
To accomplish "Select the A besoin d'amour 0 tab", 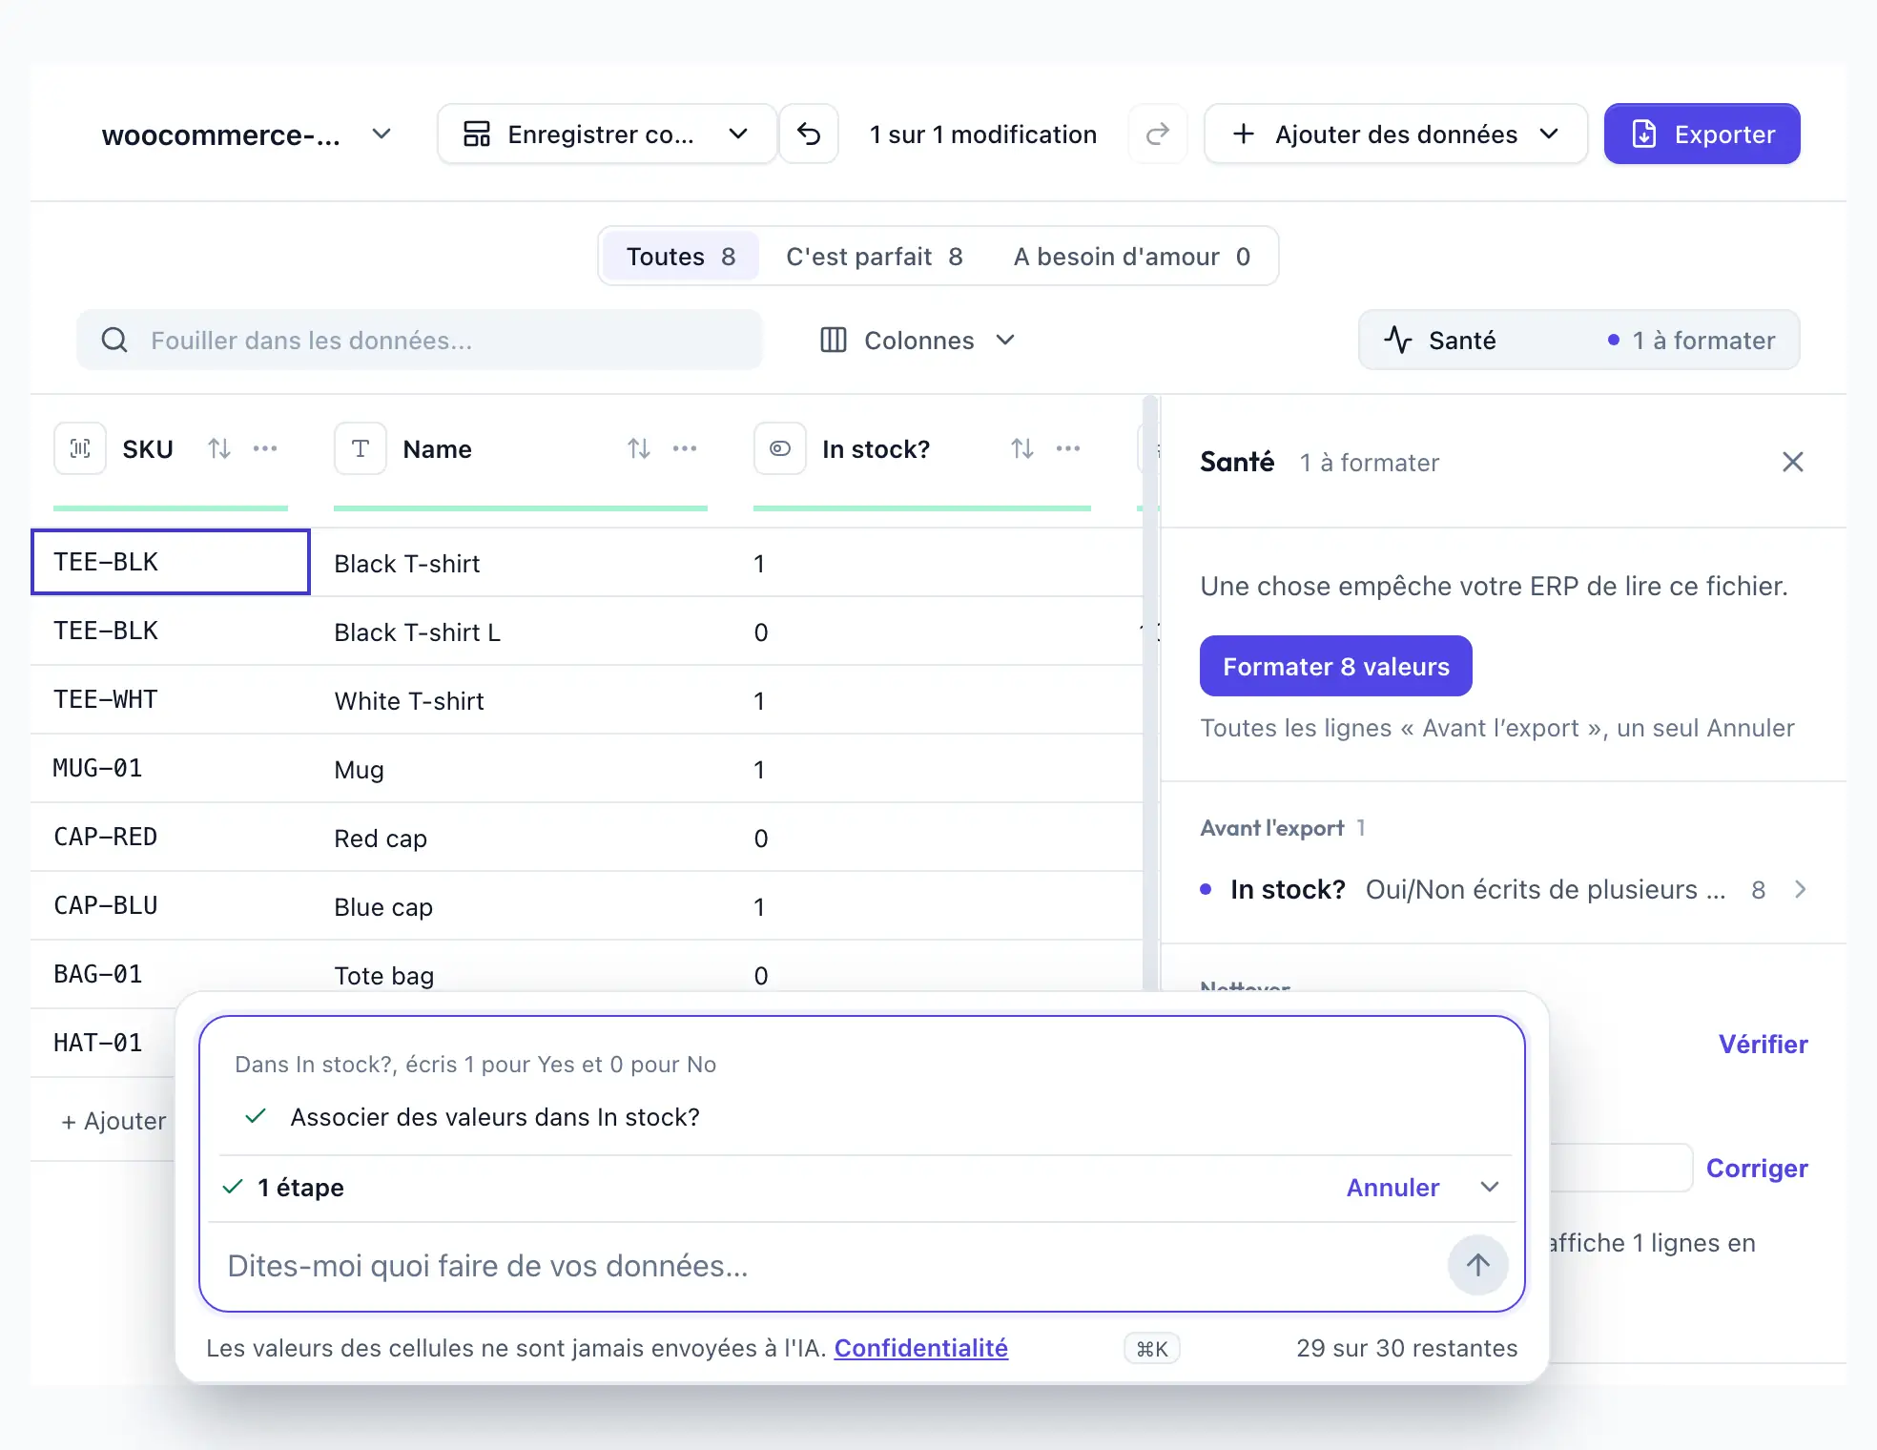I will (x=1132, y=257).
